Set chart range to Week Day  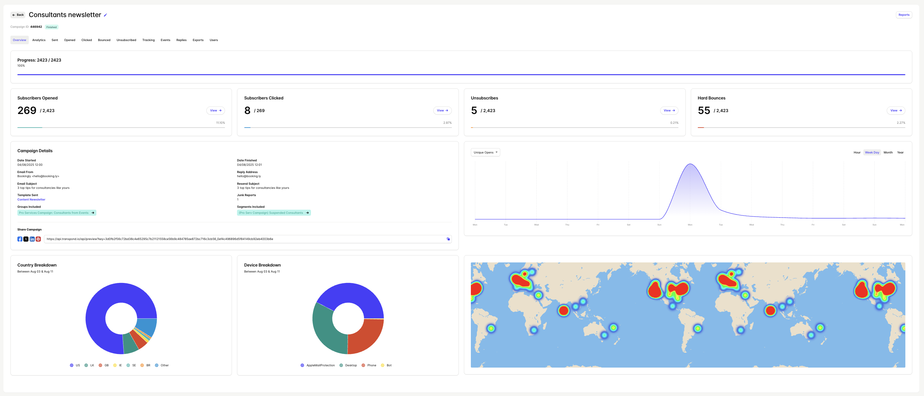point(872,153)
